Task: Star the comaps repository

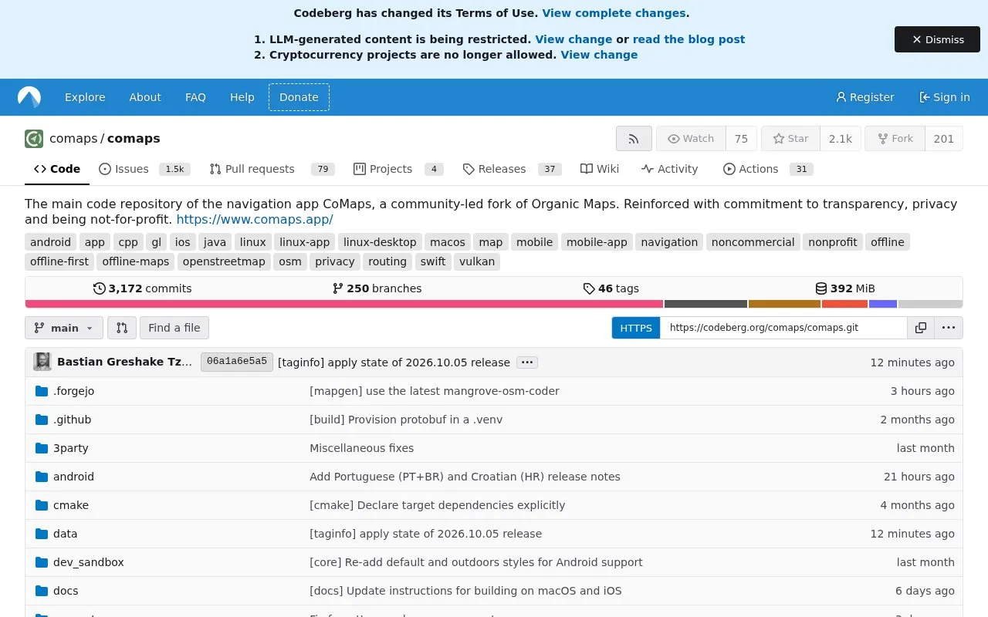Action: tap(790, 139)
